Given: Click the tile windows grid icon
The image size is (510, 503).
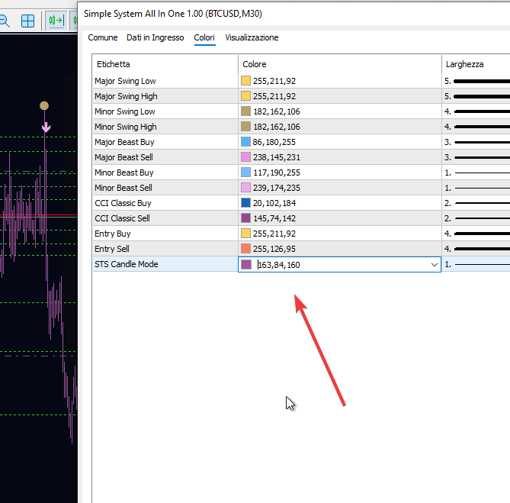Looking at the screenshot, I should (27, 21).
